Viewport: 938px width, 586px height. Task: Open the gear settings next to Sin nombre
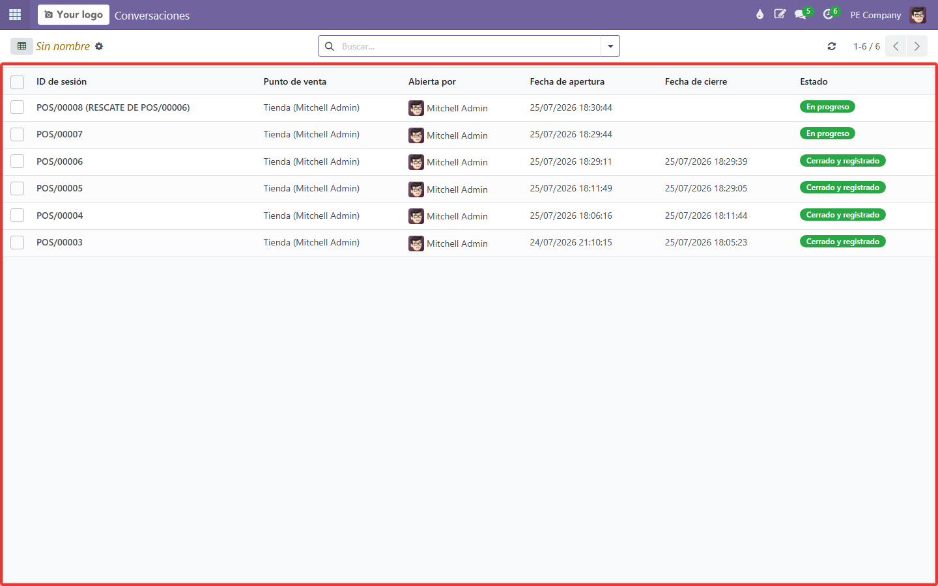(x=99, y=46)
